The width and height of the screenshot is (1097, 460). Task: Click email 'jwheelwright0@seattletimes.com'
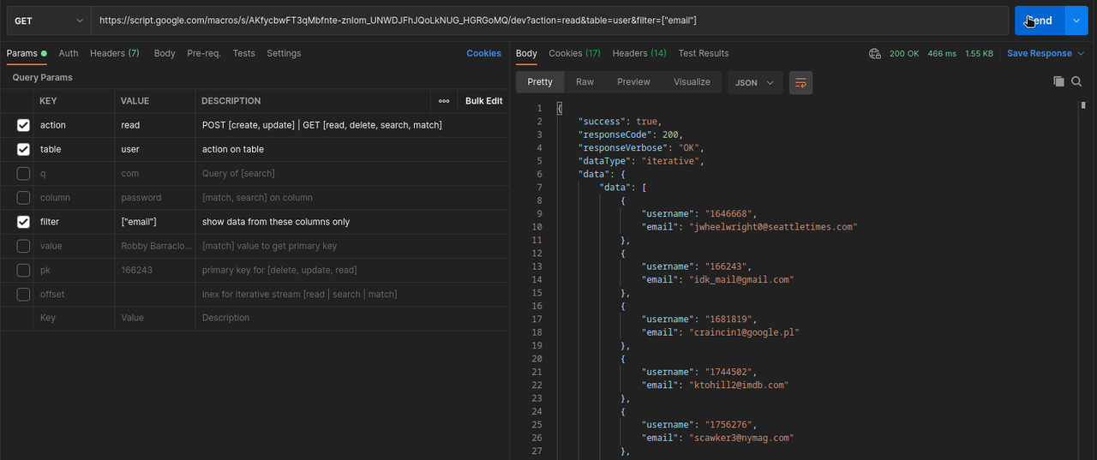pyautogui.click(x=773, y=227)
